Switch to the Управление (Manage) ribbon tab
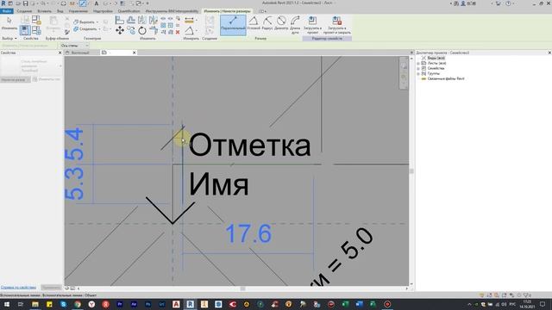 (78, 11)
